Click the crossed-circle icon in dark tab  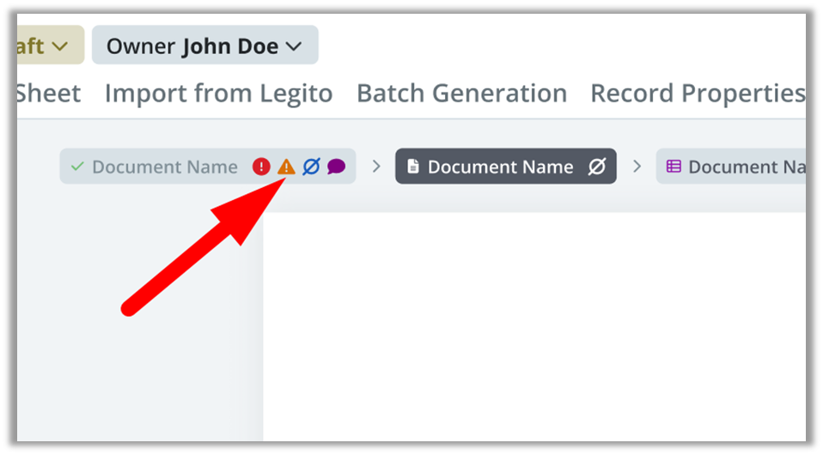(x=597, y=167)
